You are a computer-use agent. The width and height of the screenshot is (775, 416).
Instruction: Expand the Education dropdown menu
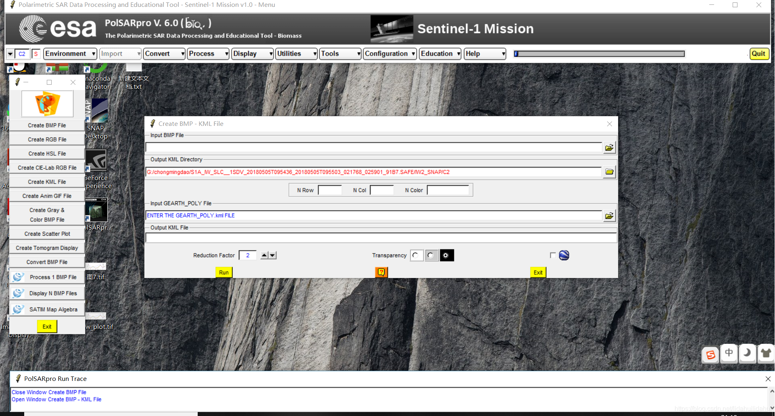[x=440, y=54]
